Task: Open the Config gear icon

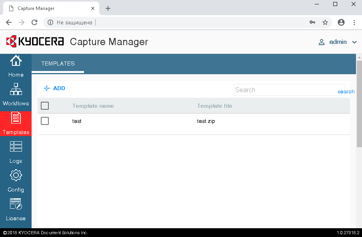Action: tap(16, 175)
